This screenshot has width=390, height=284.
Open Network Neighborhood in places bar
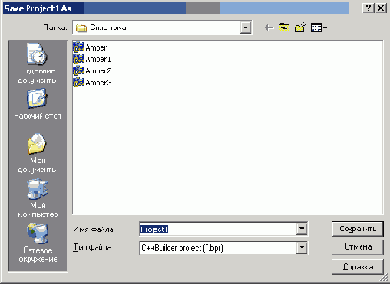pyautogui.click(x=38, y=243)
